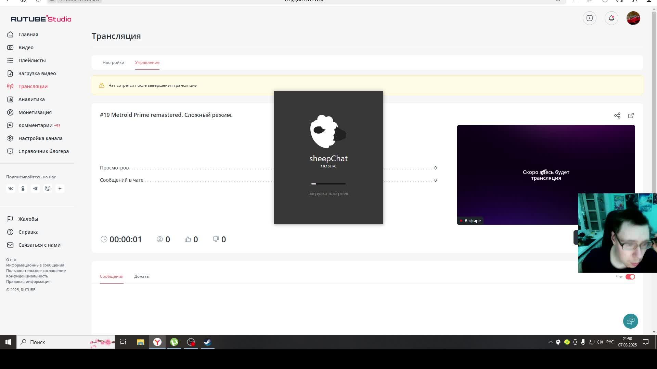Image resolution: width=657 pixels, height=369 pixels.
Task: Switch to the Донаты tab
Action: (x=142, y=276)
